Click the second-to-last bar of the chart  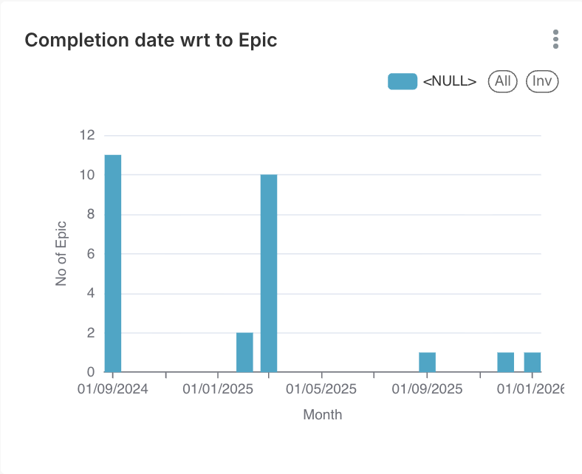[505, 362]
